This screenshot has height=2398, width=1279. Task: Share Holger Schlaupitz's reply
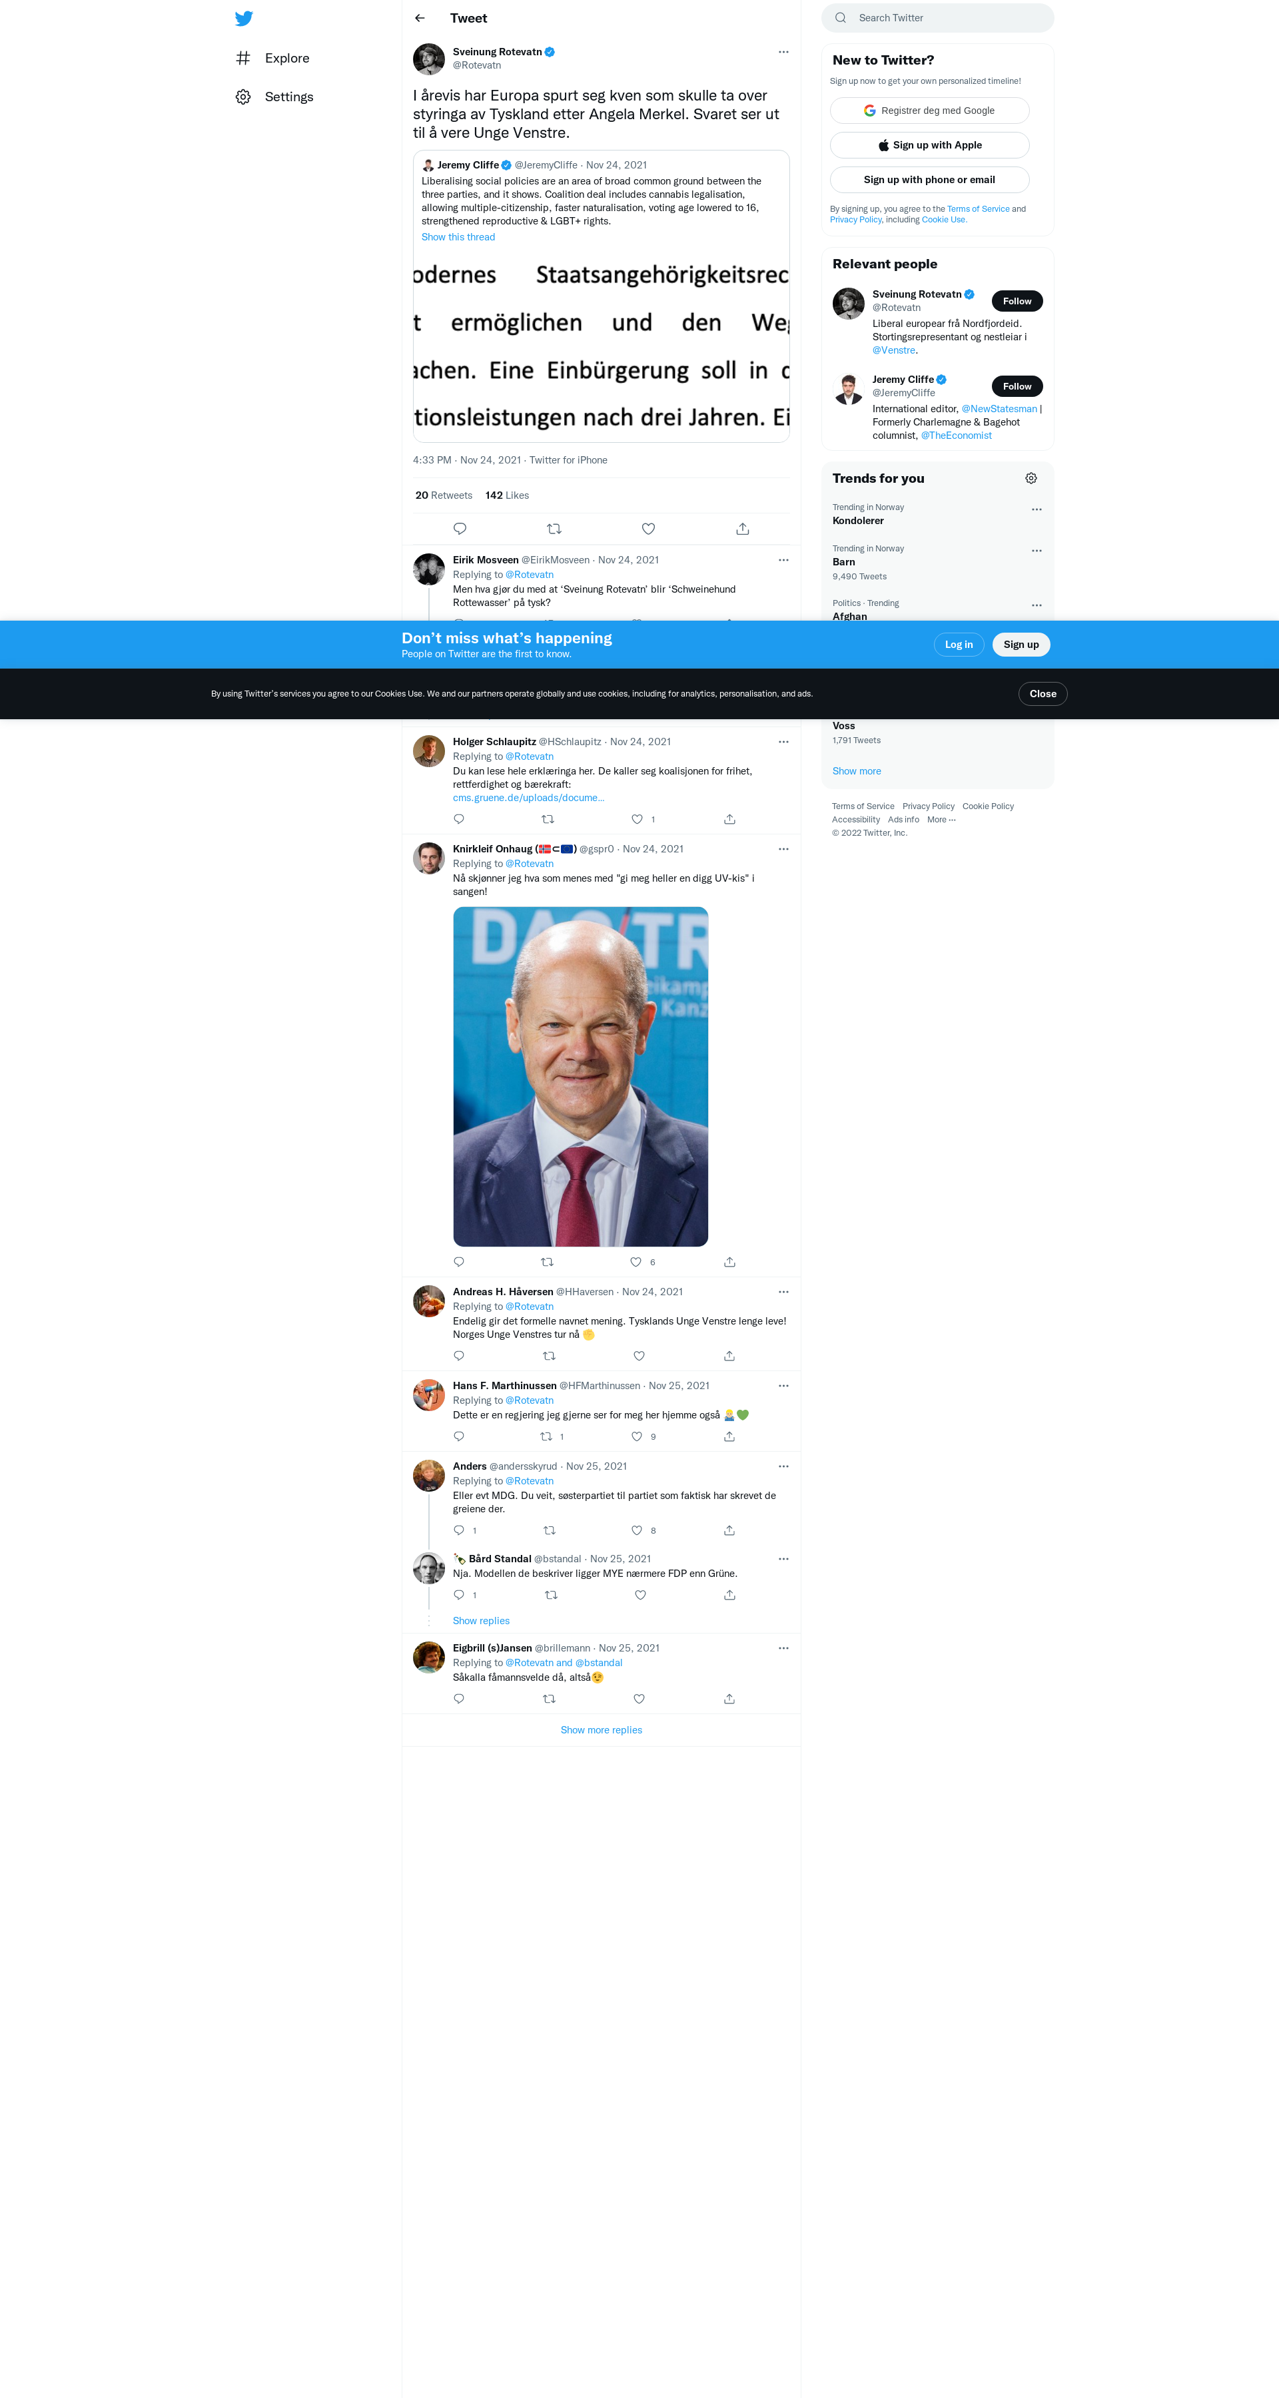(729, 819)
